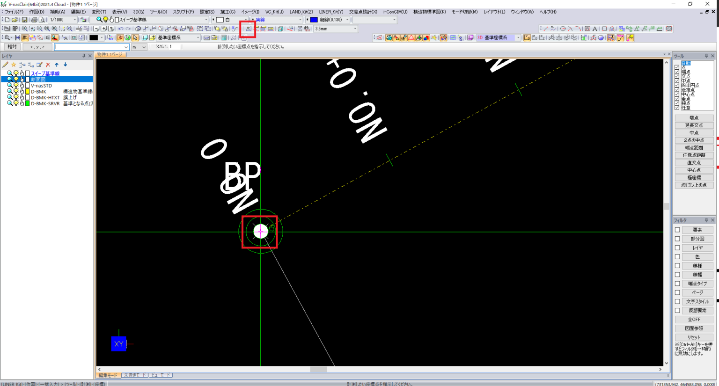Click the red X delete icon in layer panel

point(48,65)
